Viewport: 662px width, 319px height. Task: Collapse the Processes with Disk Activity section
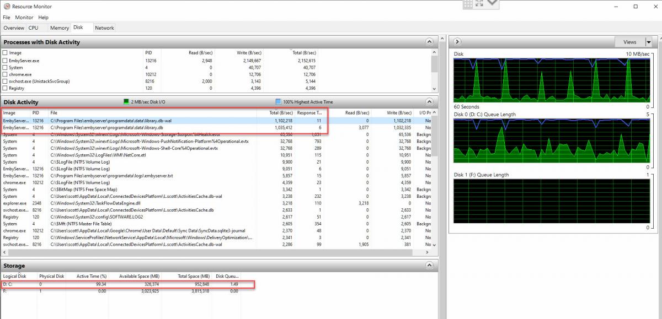(x=429, y=42)
